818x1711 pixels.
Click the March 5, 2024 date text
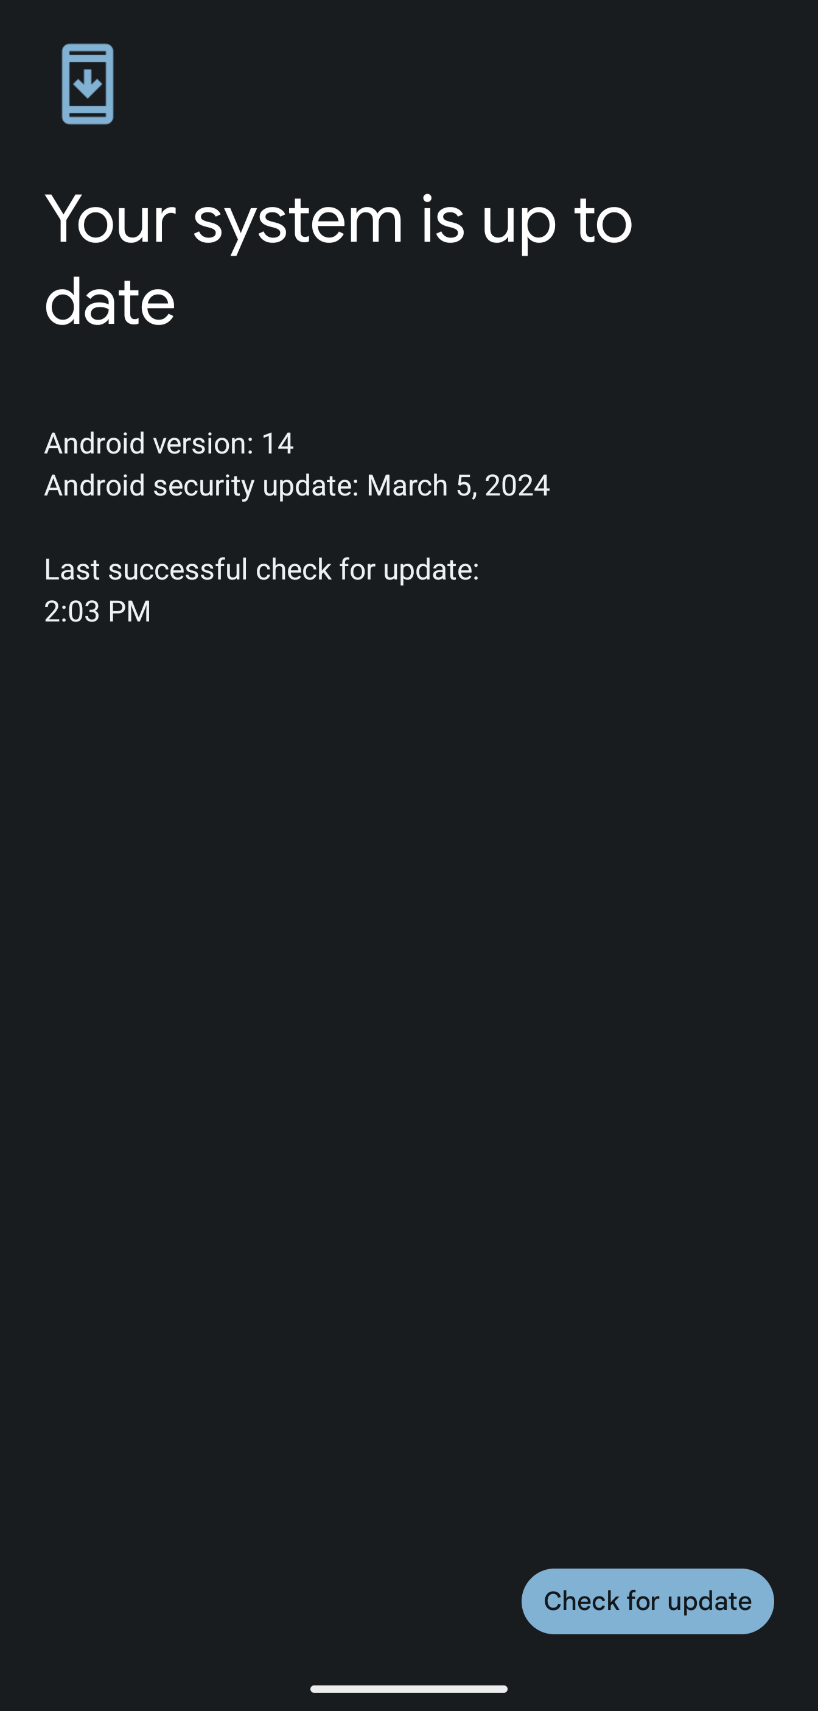(458, 485)
